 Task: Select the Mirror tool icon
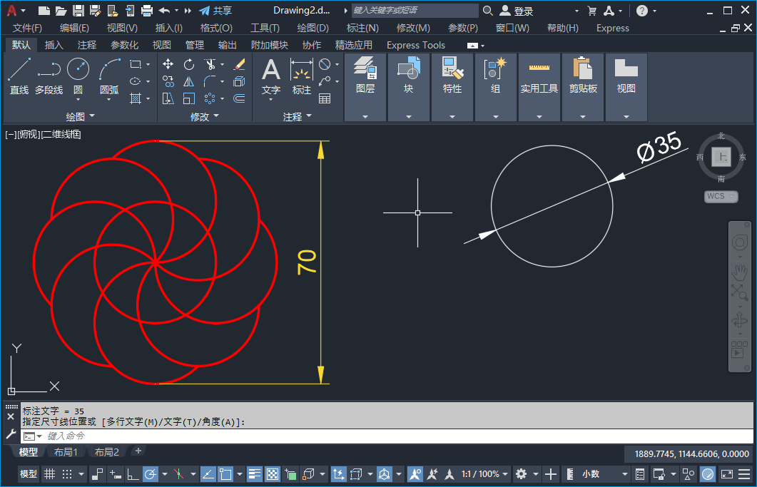click(x=189, y=81)
